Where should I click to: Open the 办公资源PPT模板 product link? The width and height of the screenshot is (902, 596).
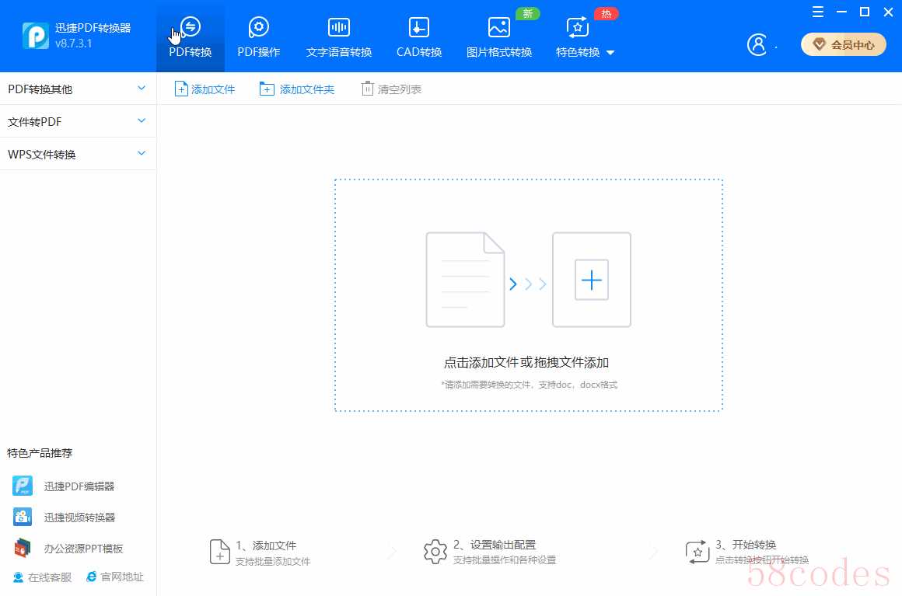coord(68,549)
